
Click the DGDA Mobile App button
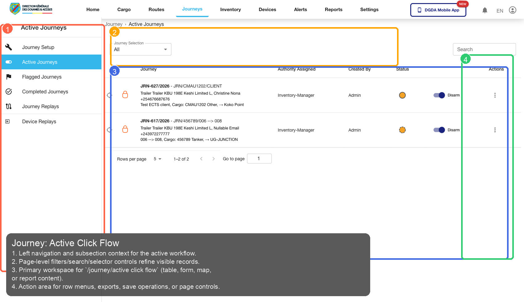pos(438,10)
